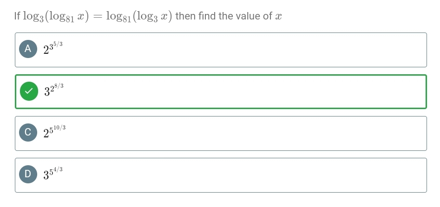This screenshot has height=207, width=440.
Task: Select the circular C badge
Action: 28,132
